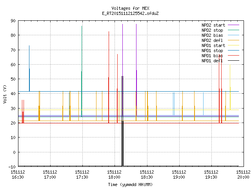Click the y-axis tick label 10
Image resolution: width=251 pixels, height=188 pixels.
(13, 137)
